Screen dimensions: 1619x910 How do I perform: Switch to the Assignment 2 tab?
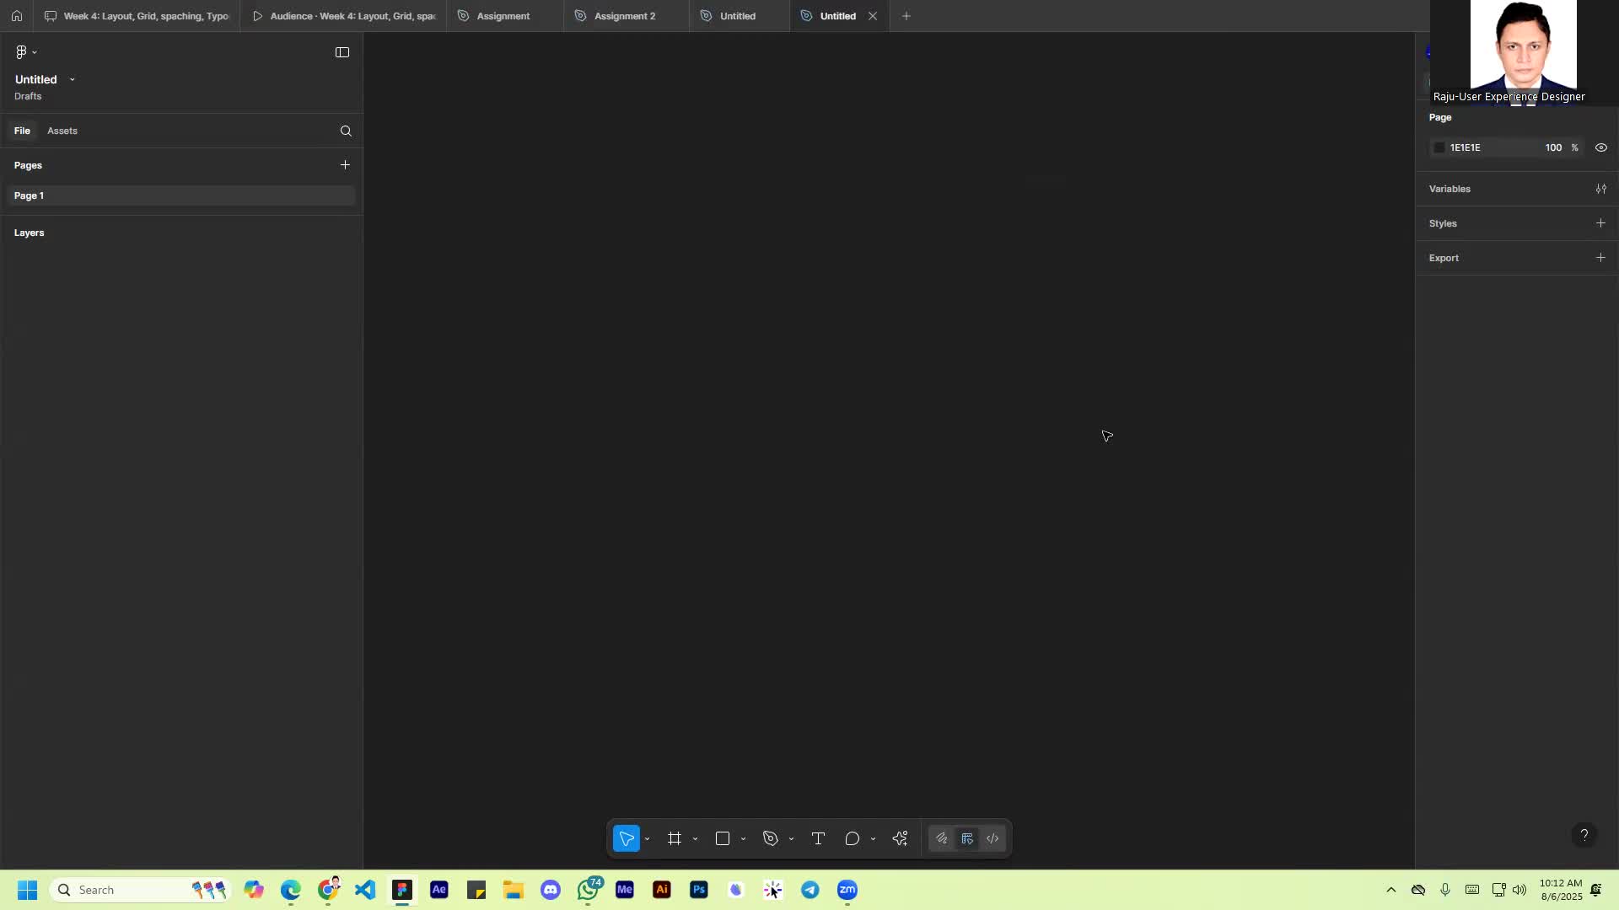(626, 16)
